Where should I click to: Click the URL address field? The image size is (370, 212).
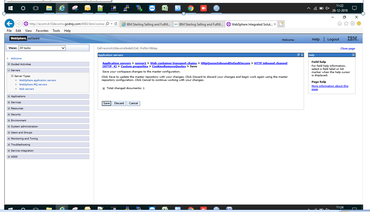pyautogui.click(x=67, y=24)
